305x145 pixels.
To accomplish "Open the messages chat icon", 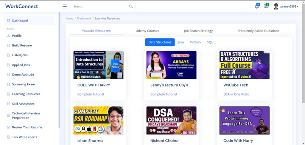I will click(266, 6).
